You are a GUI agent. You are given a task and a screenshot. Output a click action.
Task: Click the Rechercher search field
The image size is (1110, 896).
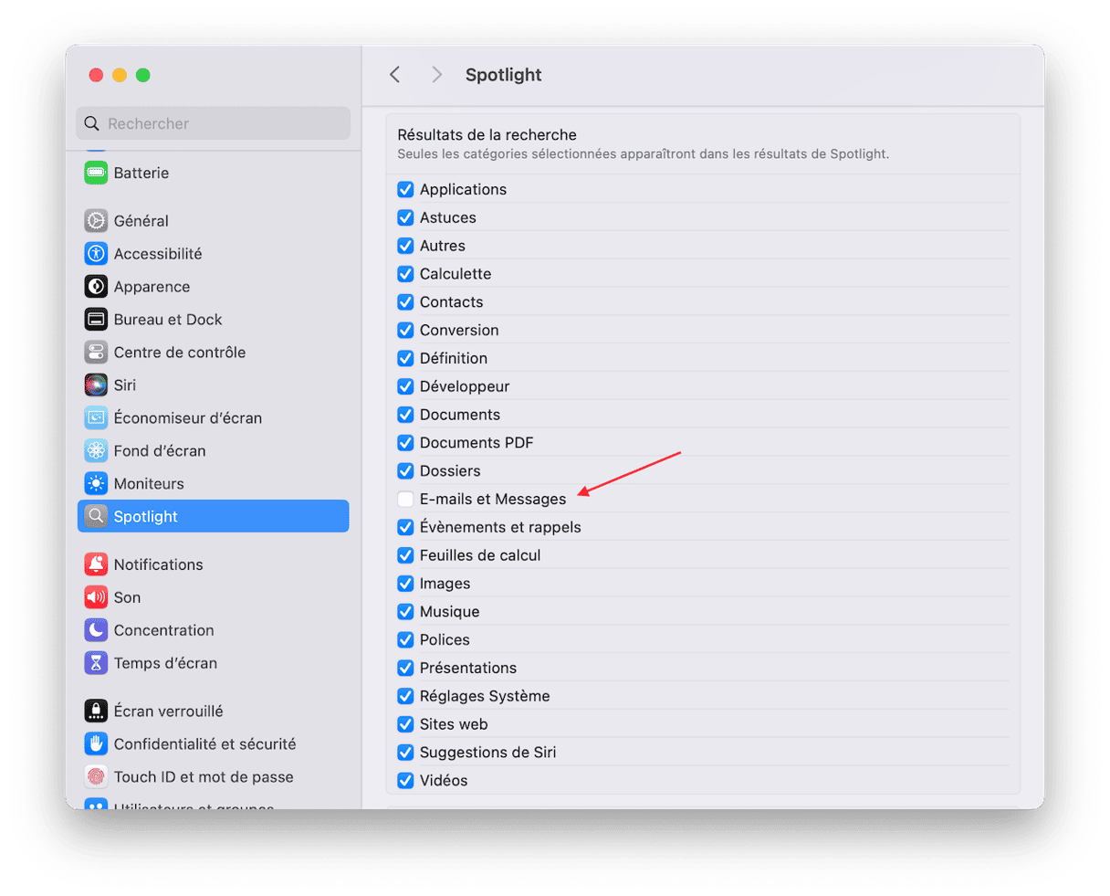(214, 123)
